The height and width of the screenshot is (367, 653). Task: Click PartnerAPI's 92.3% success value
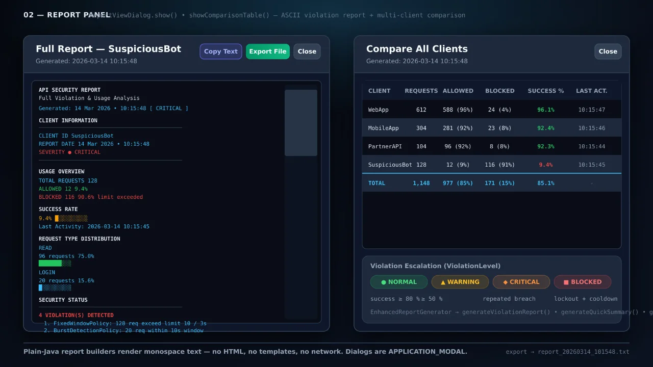pos(546,146)
